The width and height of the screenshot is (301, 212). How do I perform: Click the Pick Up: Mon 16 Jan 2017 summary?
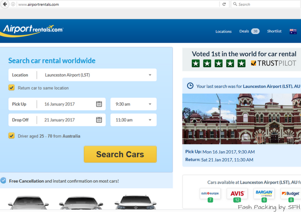coord(220,152)
